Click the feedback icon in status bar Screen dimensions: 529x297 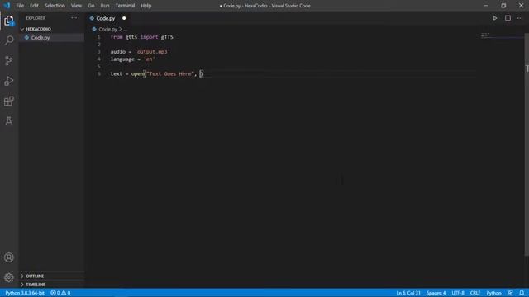click(510, 293)
